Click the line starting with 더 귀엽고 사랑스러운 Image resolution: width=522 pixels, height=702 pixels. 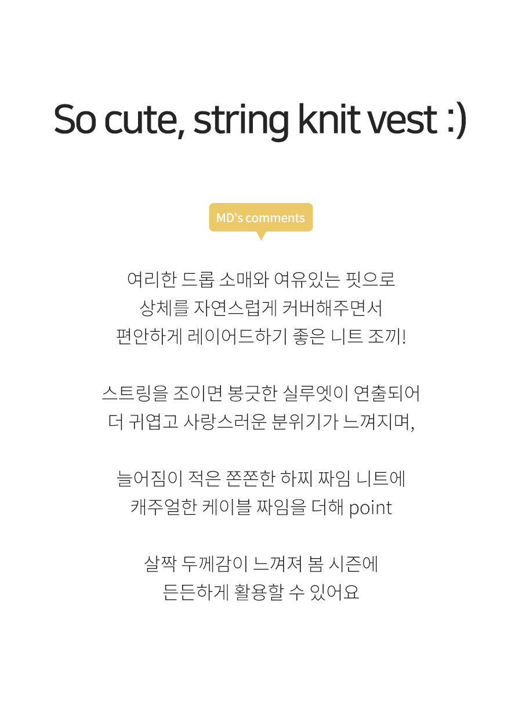click(261, 422)
